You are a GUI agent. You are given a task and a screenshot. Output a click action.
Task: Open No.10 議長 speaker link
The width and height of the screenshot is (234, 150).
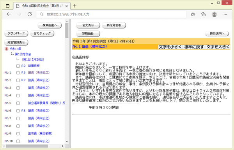click(x=39, y=141)
